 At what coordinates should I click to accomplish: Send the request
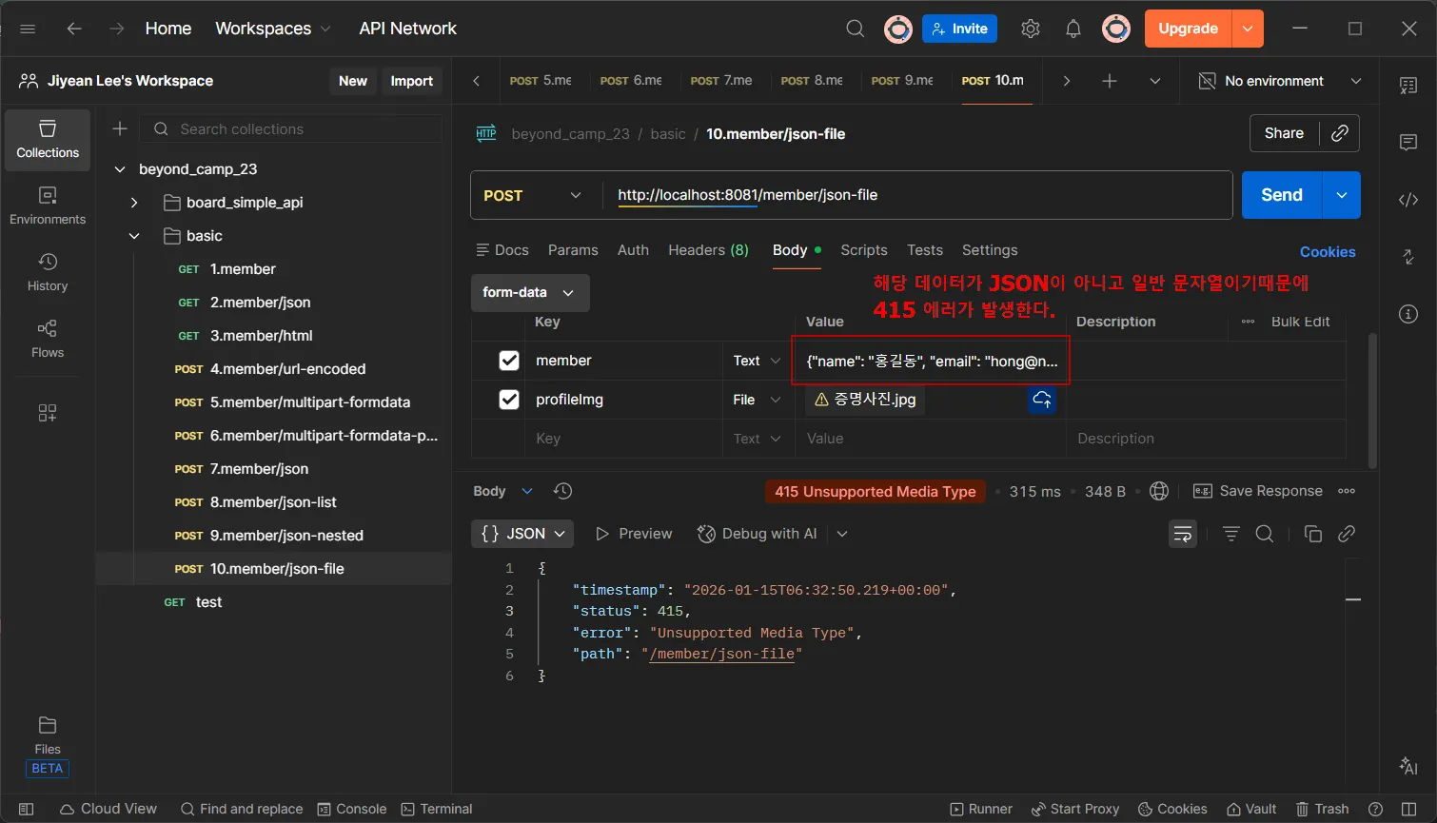1282,195
